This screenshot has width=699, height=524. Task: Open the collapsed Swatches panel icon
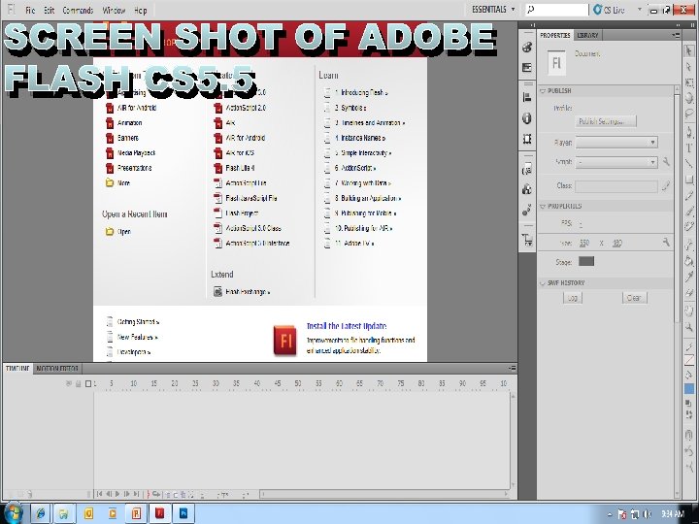(x=527, y=67)
